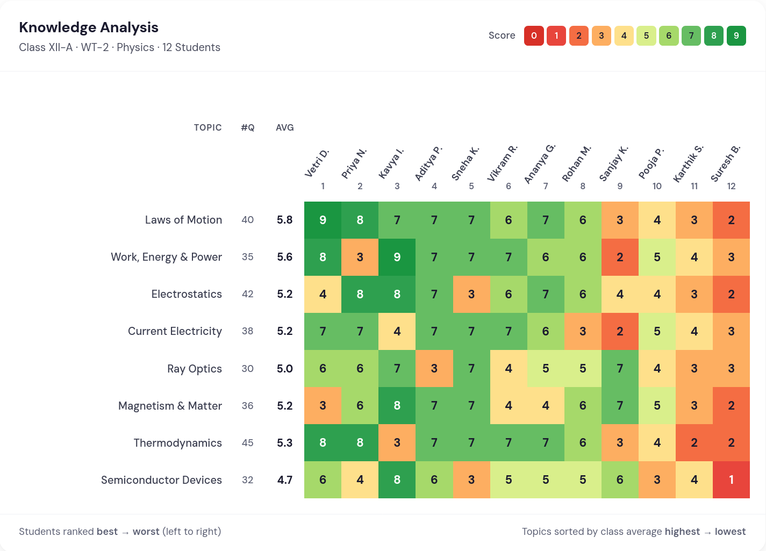
Task: Select the score 9 legend swatch
Action: (x=736, y=35)
